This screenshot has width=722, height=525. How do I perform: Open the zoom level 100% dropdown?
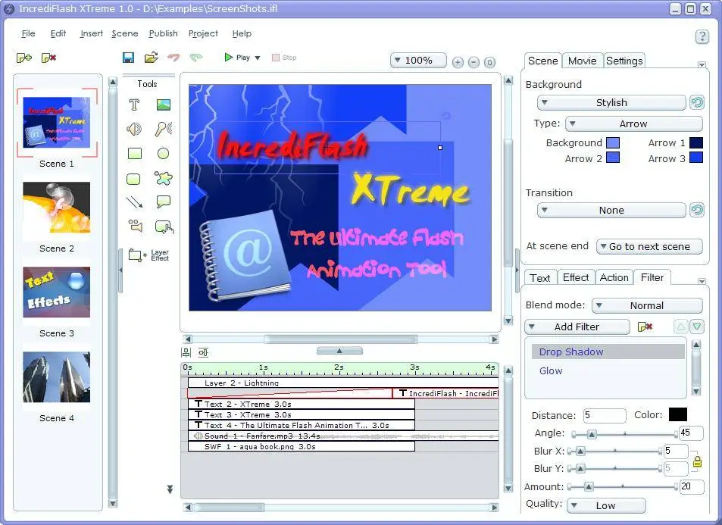pos(418,61)
